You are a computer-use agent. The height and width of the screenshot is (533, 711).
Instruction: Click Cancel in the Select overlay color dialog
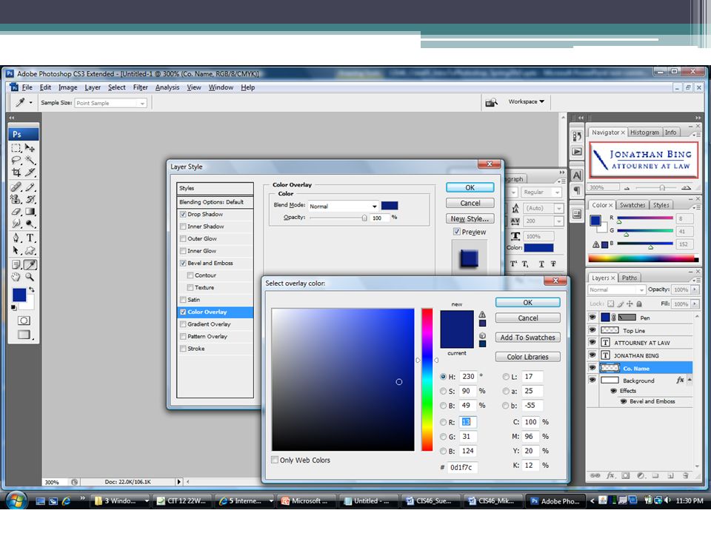(528, 318)
